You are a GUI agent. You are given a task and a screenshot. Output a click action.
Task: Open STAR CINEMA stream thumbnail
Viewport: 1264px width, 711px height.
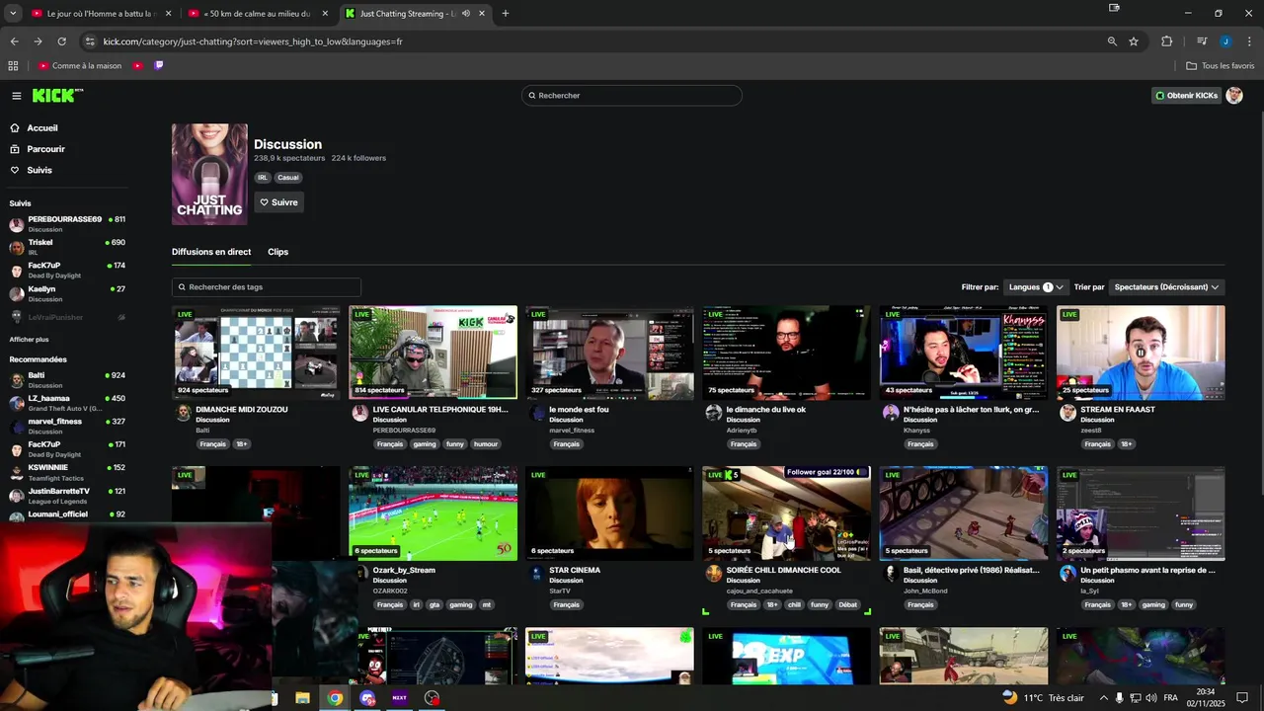(609, 513)
